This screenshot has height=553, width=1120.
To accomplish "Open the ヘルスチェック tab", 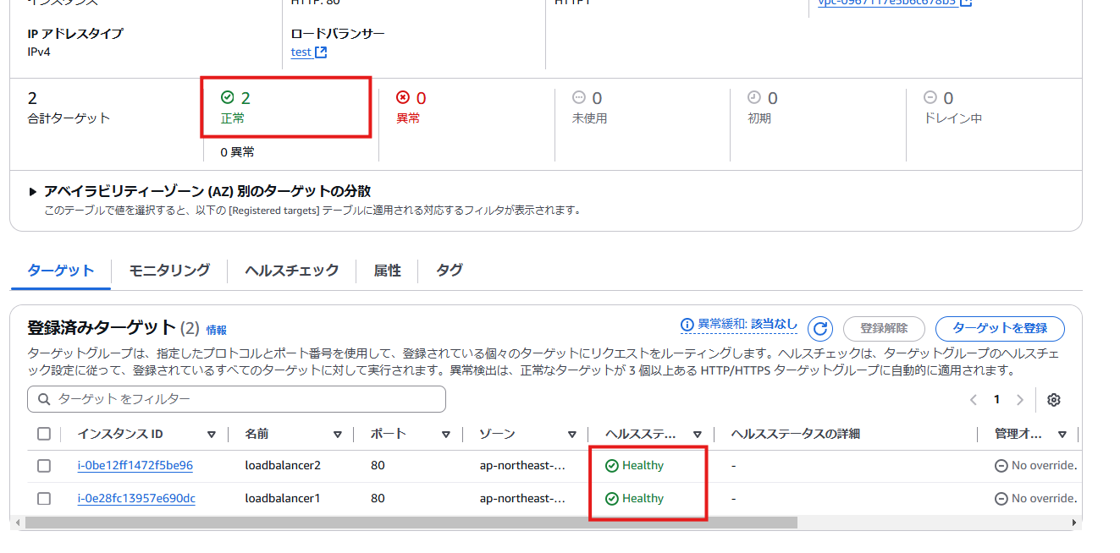I will coord(290,270).
